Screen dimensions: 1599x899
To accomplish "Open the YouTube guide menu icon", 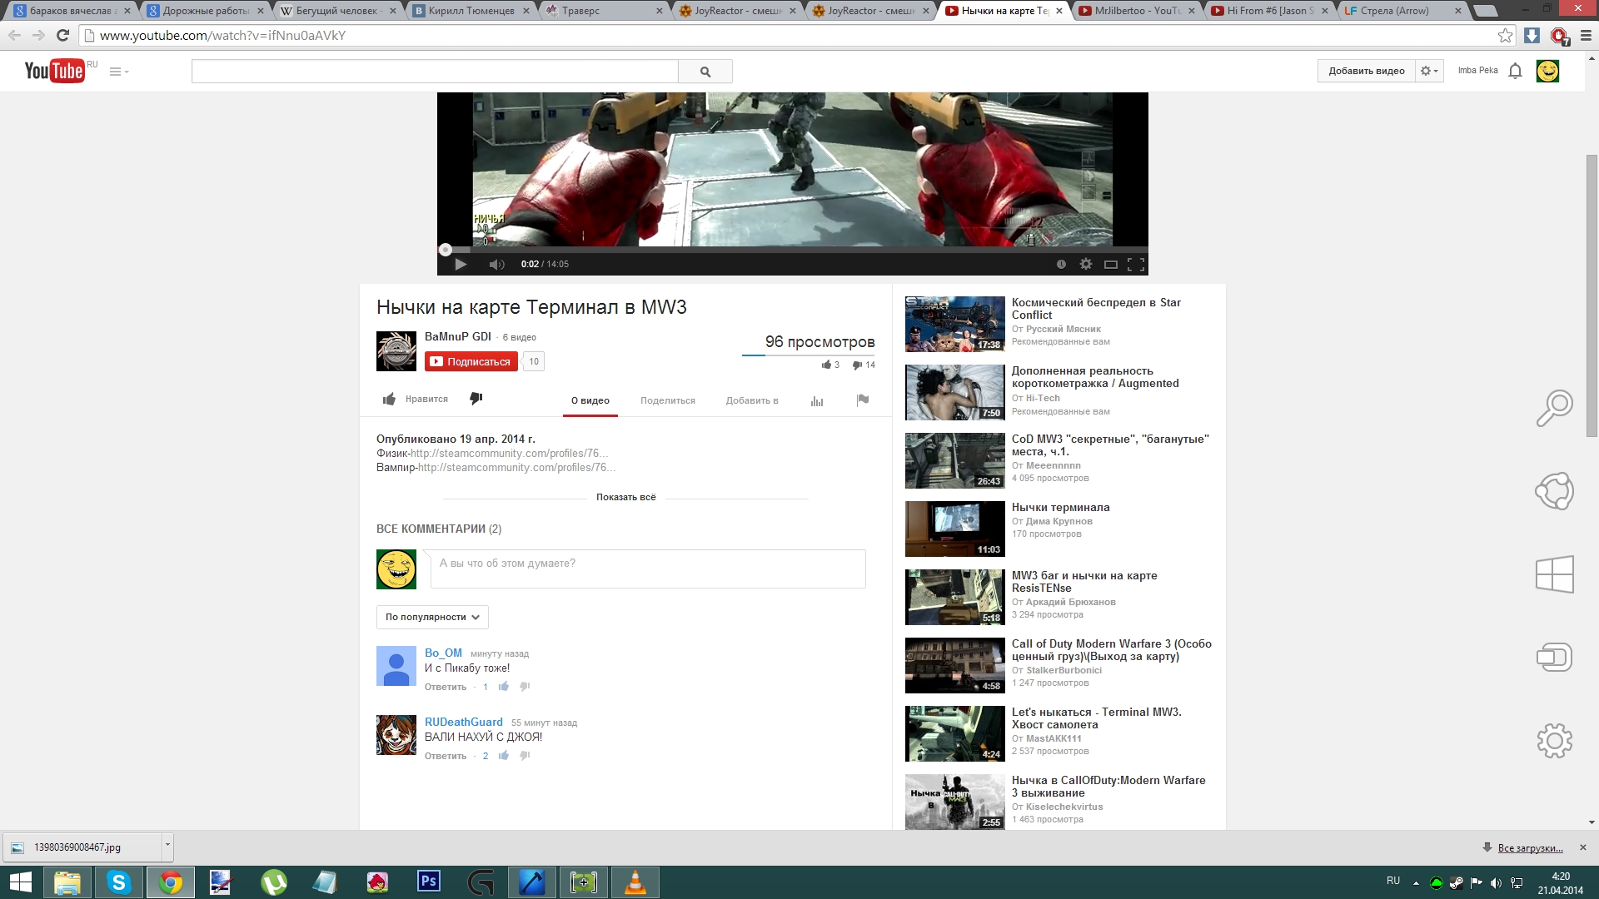I will click(x=119, y=72).
